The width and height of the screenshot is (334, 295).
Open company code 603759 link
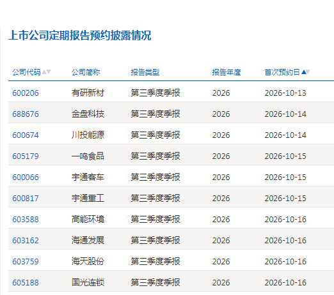[26, 262]
